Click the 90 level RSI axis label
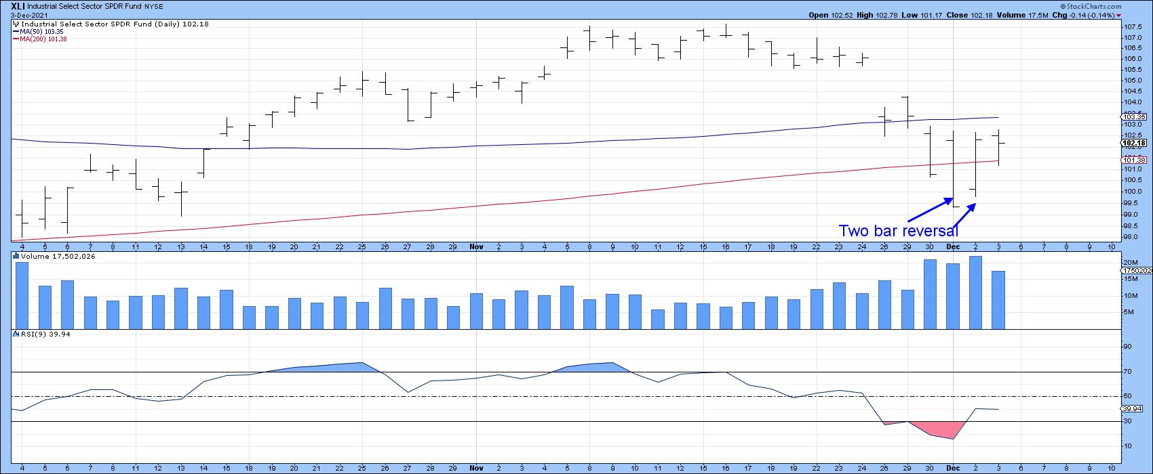 pyautogui.click(x=1129, y=347)
